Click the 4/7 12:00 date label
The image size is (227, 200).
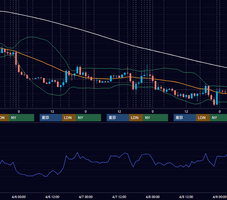(x=119, y=197)
